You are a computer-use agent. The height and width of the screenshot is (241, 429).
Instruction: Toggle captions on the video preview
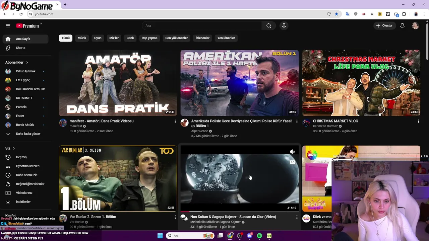[x=292, y=162]
